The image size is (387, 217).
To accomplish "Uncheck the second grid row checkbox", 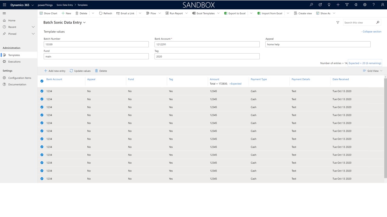I will [42, 99].
